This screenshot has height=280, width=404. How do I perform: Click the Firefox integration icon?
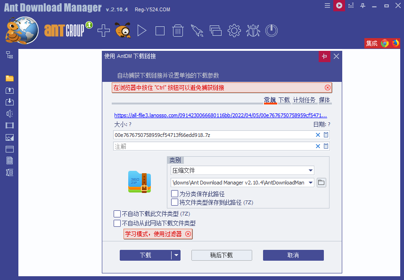(x=395, y=43)
